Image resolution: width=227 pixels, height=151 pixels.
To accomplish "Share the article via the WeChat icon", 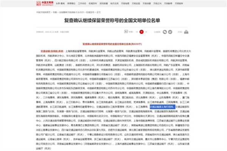I will tap(165, 32).
